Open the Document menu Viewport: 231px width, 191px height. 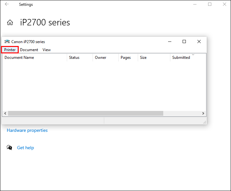[29, 50]
